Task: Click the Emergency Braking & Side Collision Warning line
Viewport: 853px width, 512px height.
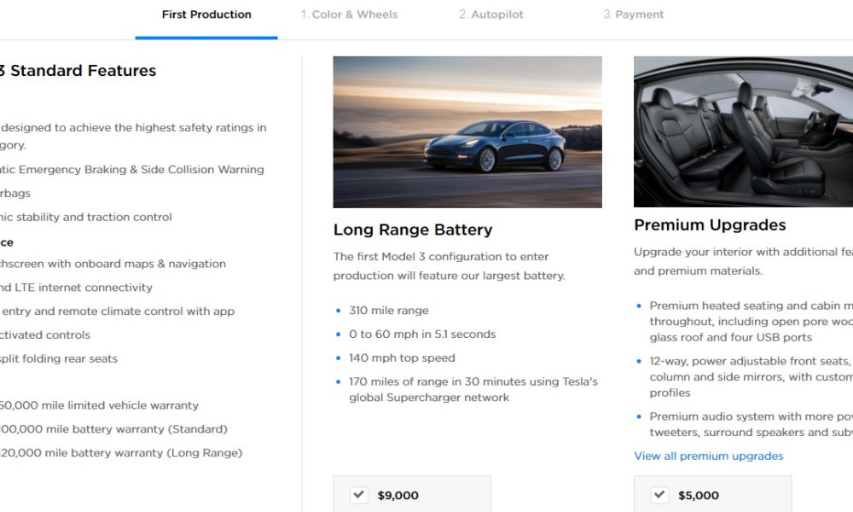Action: (x=131, y=170)
